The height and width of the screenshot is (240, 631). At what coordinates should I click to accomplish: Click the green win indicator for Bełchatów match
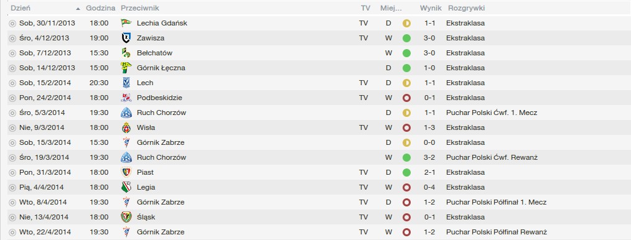click(406, 53)
